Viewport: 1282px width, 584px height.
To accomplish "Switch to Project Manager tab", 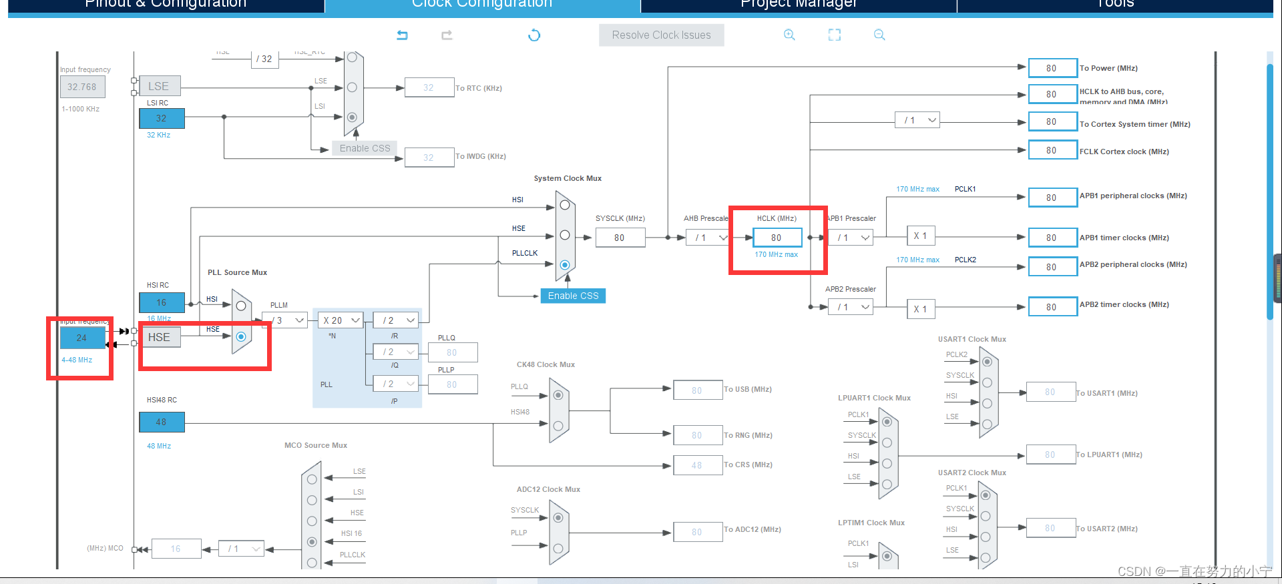I will click(x=799, y=5).
